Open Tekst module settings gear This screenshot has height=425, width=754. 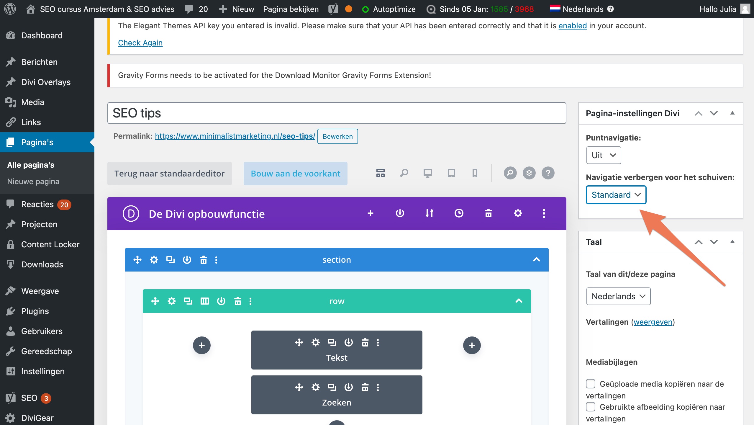tap(315, 342)
